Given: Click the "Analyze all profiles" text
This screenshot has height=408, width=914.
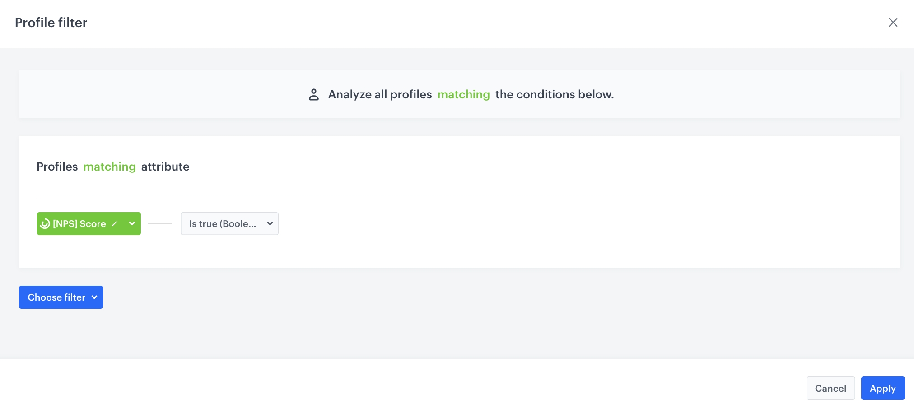Looking at the screenshot, I should point(380,94).
